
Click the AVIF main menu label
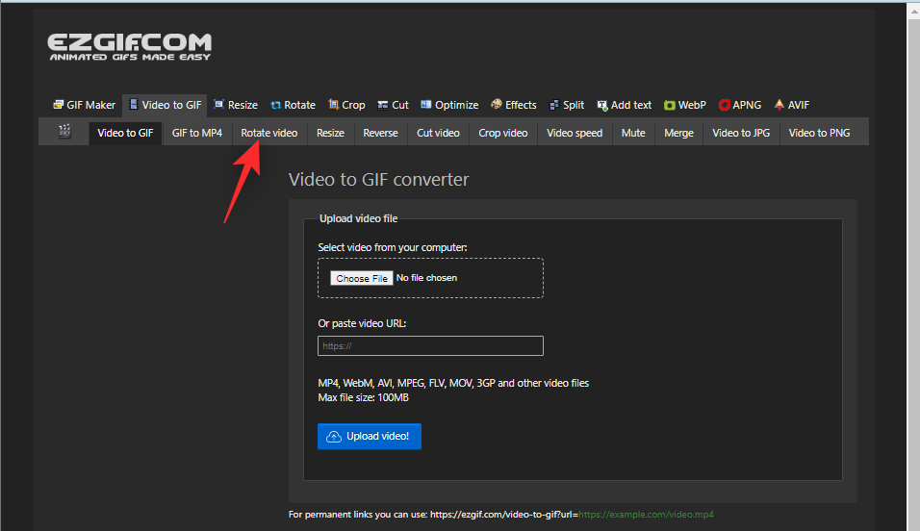click(x=798, y=105)
